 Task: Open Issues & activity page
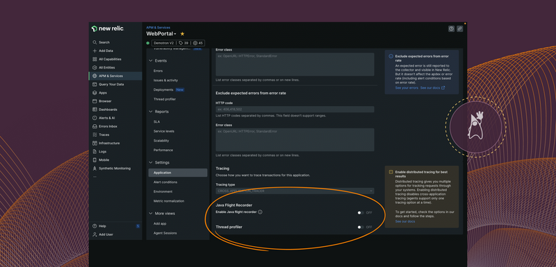click(165, 80)
